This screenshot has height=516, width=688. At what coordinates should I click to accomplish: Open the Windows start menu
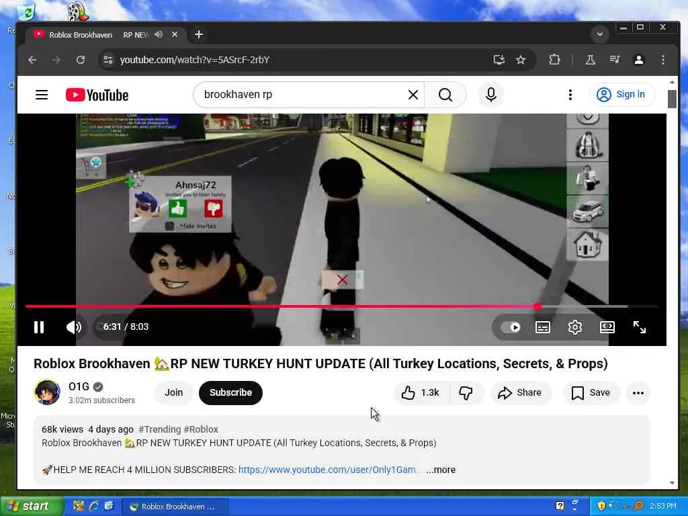point(32,507)
